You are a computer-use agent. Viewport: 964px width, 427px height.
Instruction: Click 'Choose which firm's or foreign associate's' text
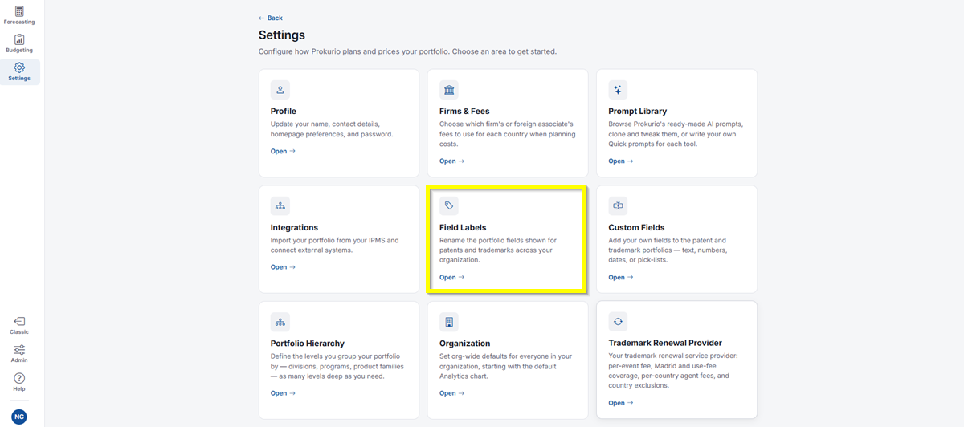[506, 134]
